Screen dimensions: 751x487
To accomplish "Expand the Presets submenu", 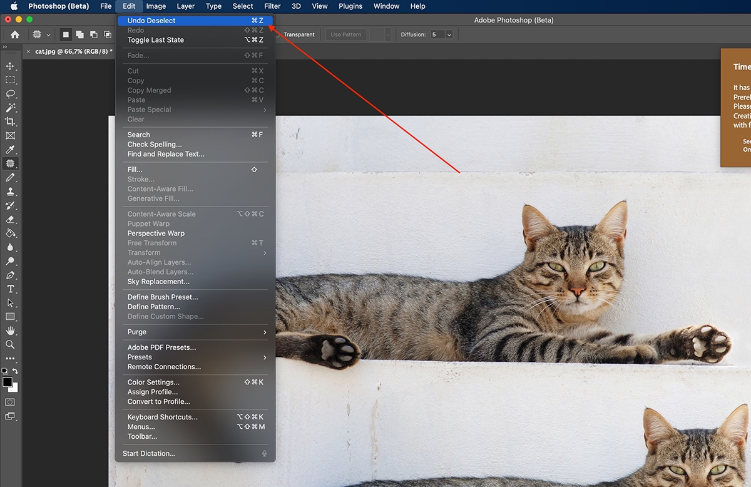I will tap(195, 357).
